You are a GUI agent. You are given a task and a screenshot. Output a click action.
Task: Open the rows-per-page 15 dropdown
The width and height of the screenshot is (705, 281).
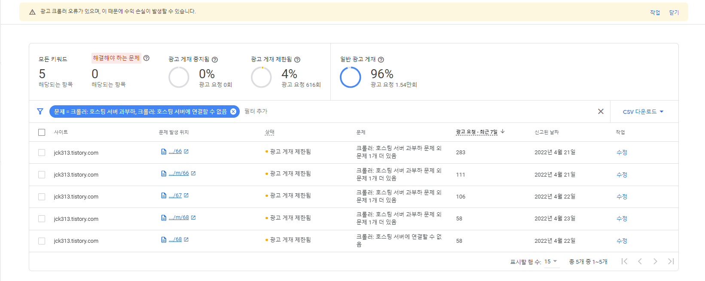pos(551,262)
